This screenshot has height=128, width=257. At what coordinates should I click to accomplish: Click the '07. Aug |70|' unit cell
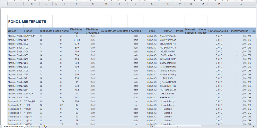(x=31, y=101)
